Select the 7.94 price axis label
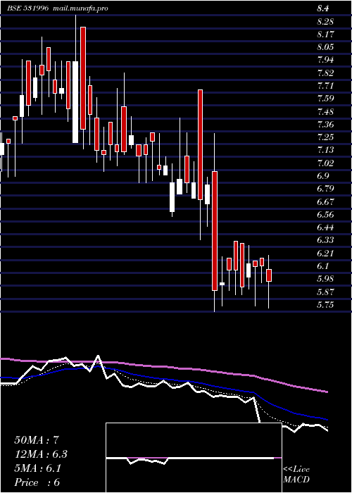The width and height of the screenshot is (352, 493). coord(325,60)
